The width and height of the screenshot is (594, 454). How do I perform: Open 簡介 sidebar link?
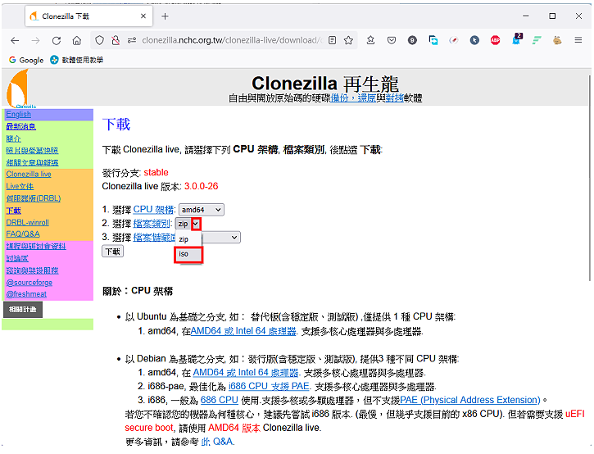pos(14,138)
